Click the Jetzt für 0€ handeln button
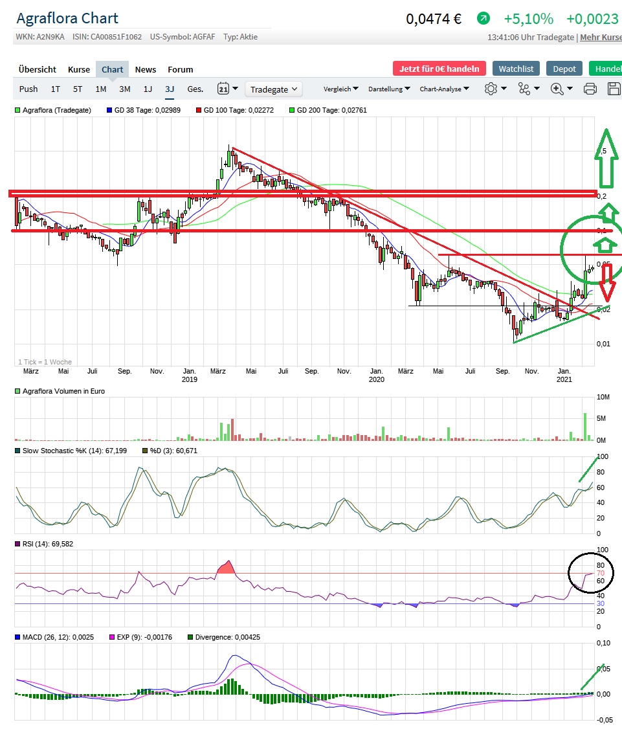622x729 pixels. click(x=439, y=69)
